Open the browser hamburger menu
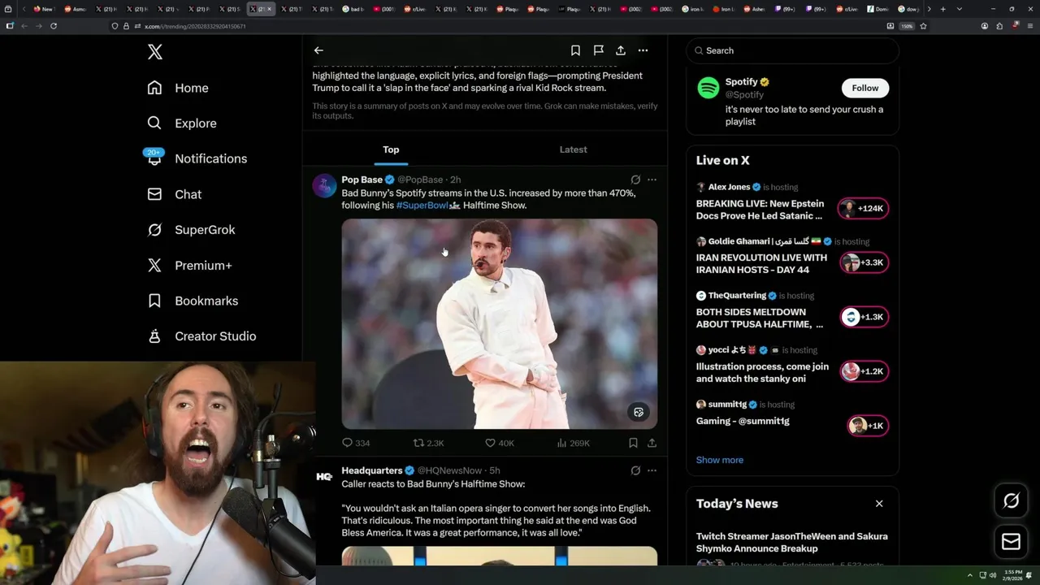This screenshot has height=585, width=1040. click(x=1030, y=26)
